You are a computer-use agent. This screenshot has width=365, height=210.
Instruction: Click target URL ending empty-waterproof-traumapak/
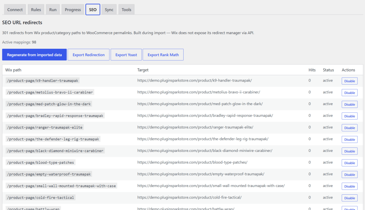pos(201,174)
